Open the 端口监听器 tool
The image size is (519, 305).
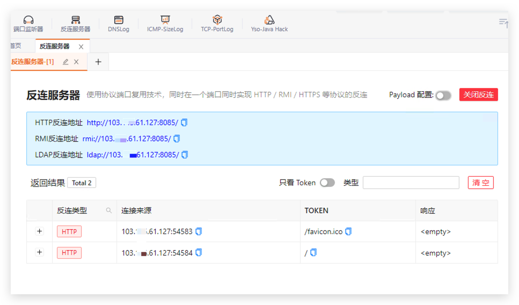28,24
